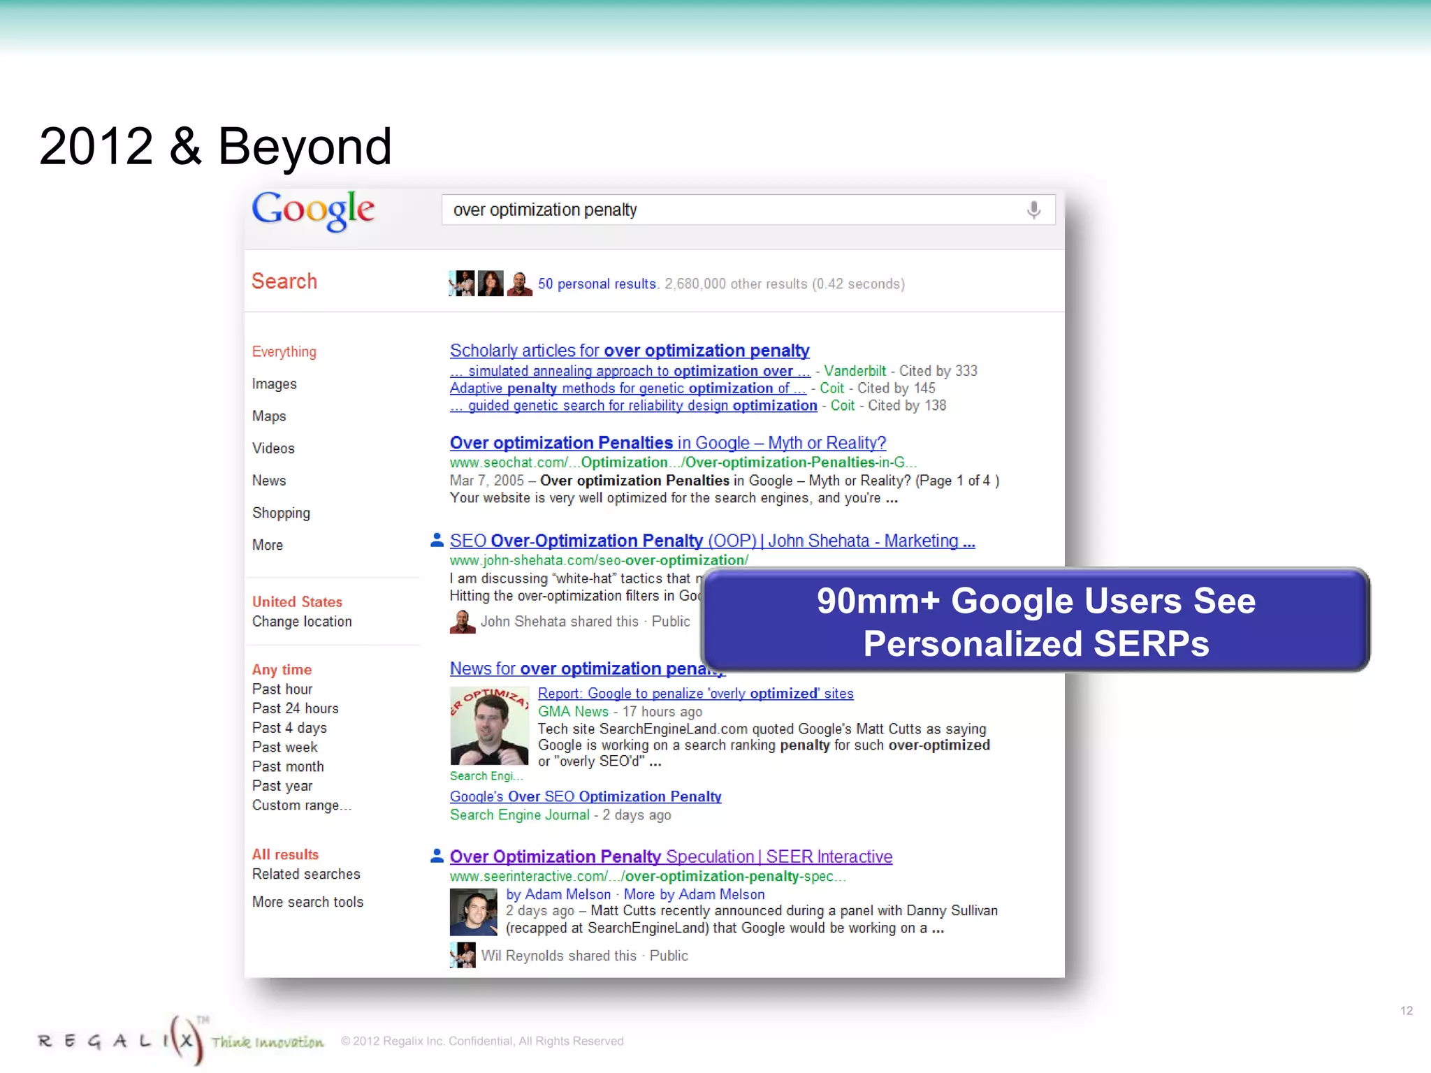Expand More search tools
The width and height of the screenshot is (1431, 1073).
(x=307, y=902)
